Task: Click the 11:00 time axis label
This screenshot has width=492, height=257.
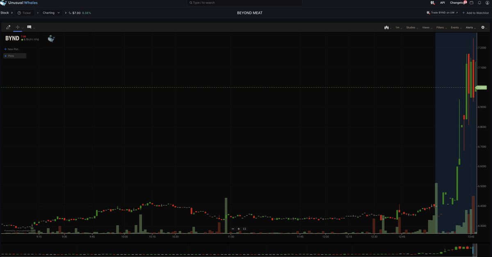Action: (x=231, y=237)
